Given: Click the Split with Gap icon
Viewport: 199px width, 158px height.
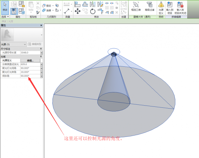Looking at the screenshot, I should coord(112,3).
